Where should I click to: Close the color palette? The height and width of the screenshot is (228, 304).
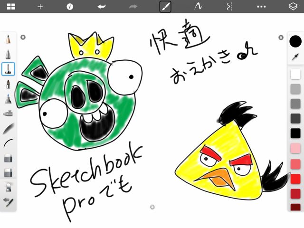pyautogui.click(x=281, y=38)
